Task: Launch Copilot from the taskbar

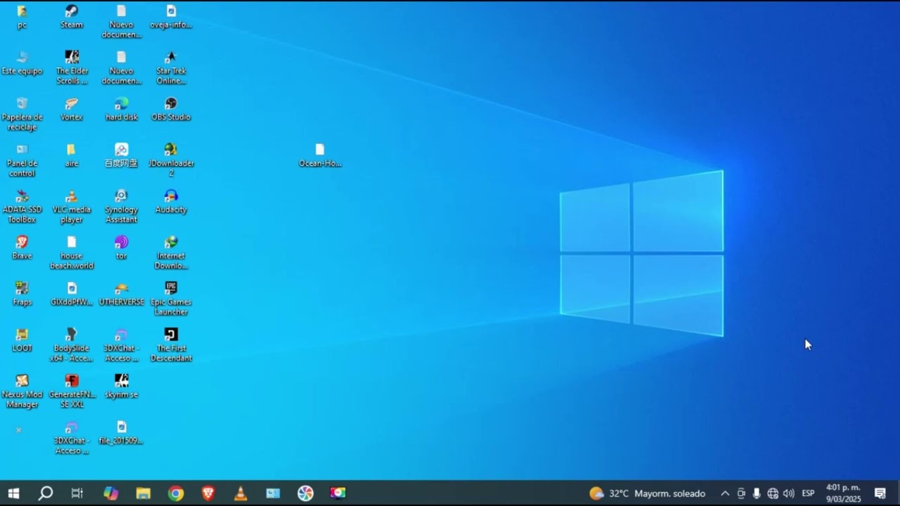Action: point(111,493)
